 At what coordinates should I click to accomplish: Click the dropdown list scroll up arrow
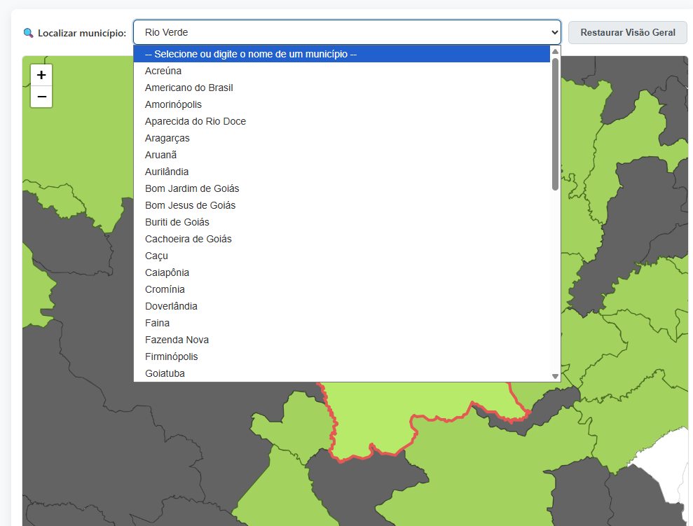pos(555,52)
